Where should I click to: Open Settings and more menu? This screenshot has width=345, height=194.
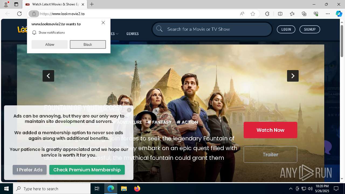pyautogui.click(x=328, y=14)
